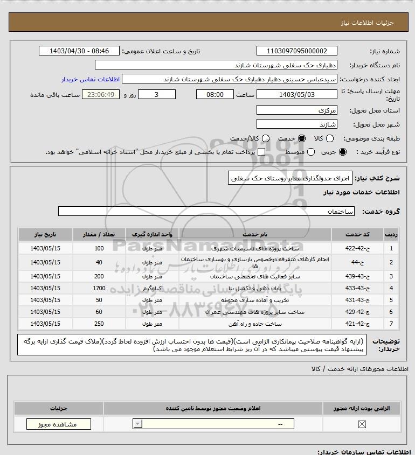Click the تاریخ نیاز column header

tap(45, 234)
